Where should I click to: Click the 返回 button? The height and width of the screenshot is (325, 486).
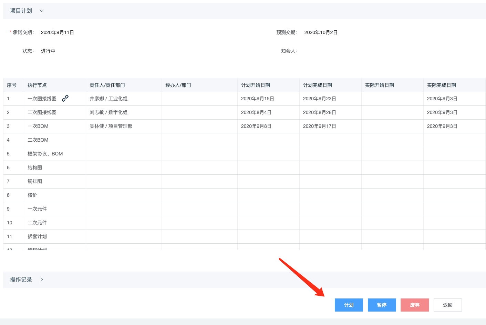coord(447,305)
